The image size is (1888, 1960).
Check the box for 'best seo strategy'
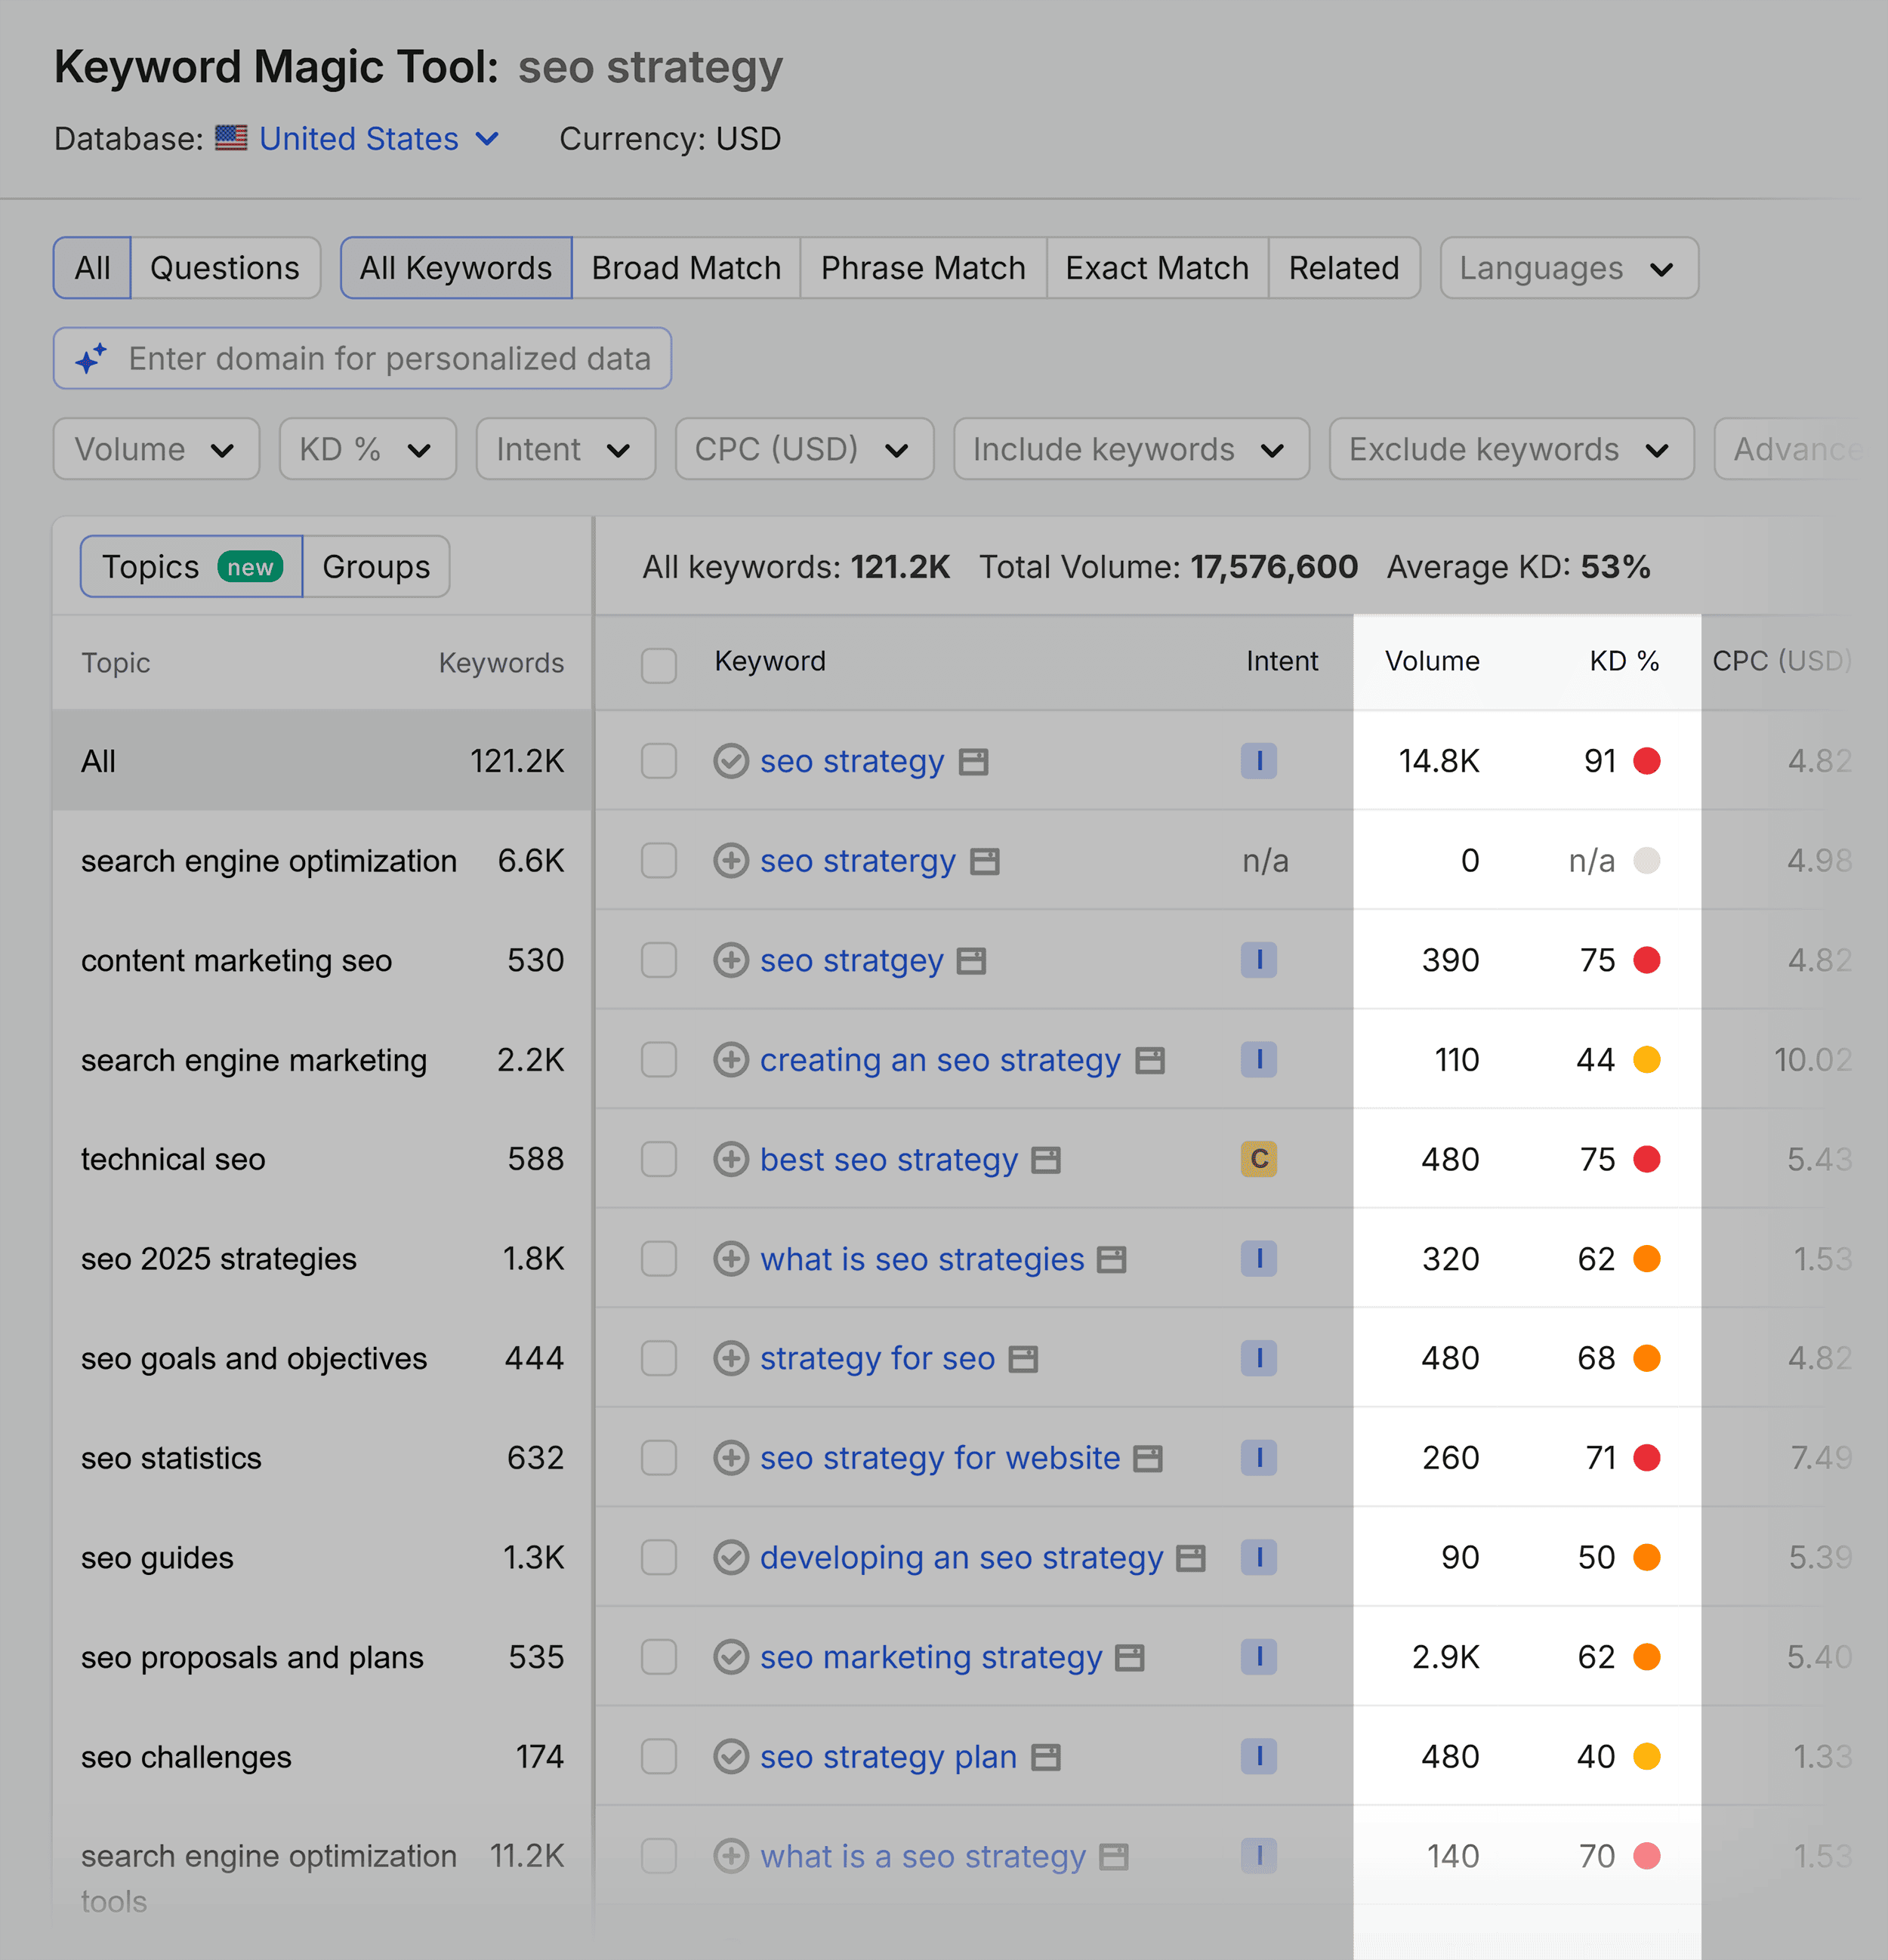coord(659,1159)
